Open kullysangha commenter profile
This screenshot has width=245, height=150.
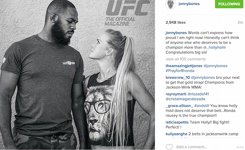pos(176,134)
